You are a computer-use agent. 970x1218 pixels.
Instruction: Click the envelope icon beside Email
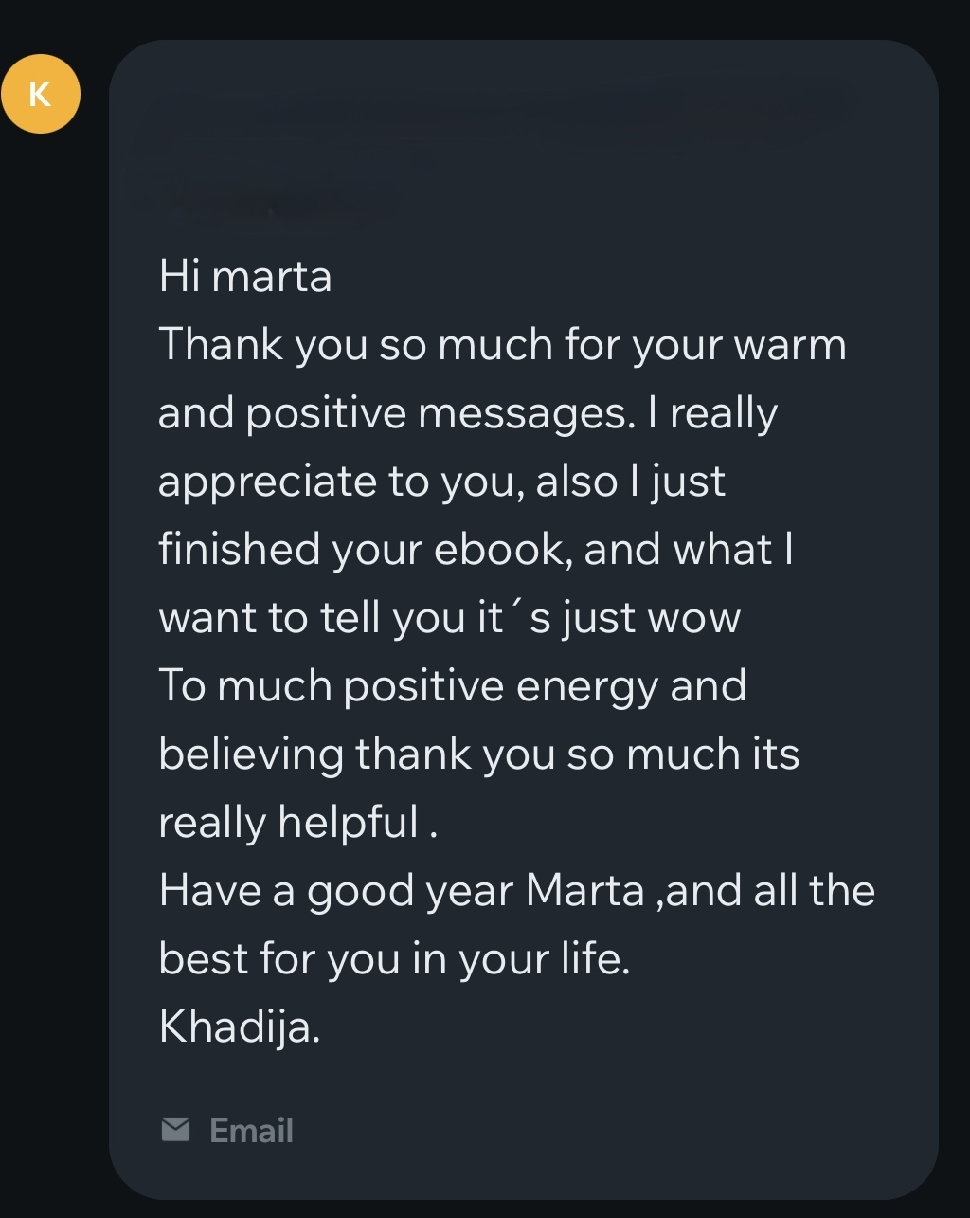(x=175, y=1129)
